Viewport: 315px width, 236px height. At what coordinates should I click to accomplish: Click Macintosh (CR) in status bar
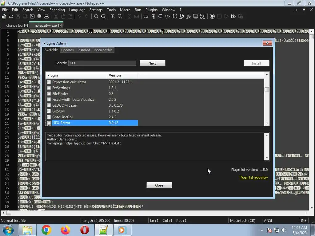point(243,221)
